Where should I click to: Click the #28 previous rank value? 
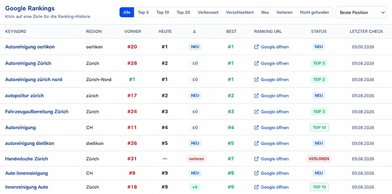[132, 63]
